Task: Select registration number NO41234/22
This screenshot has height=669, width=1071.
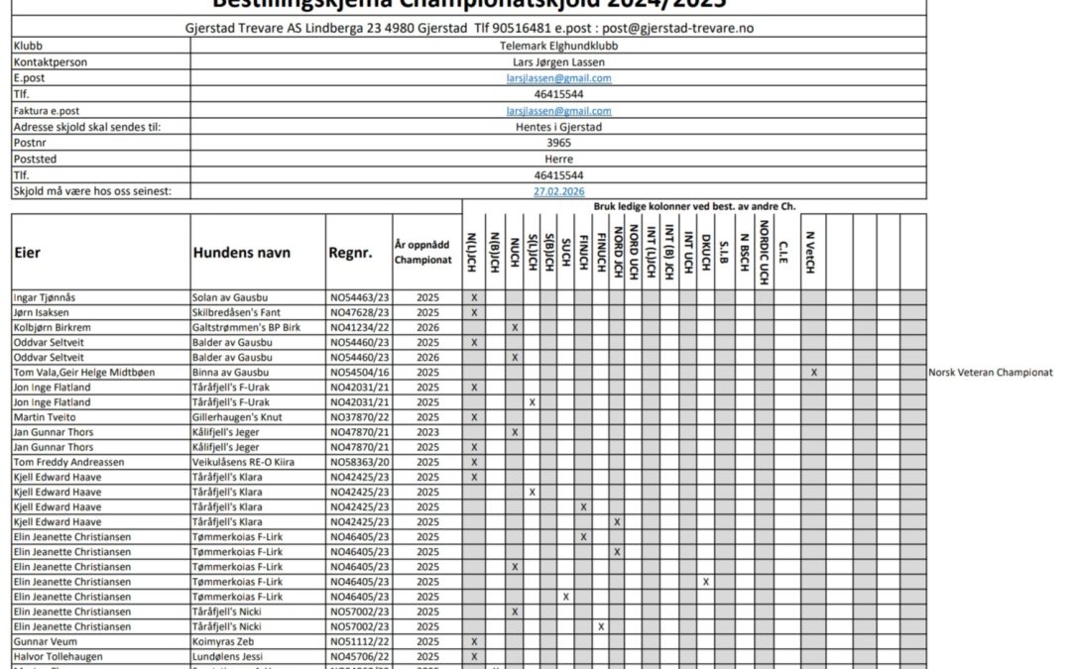Action: [x=359, y=328]
